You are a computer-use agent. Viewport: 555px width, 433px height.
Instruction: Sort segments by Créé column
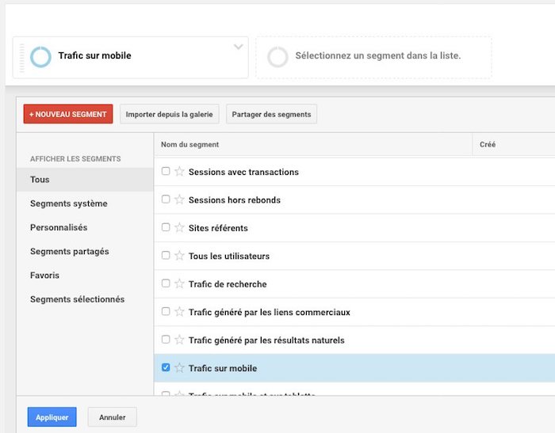pos(488,145)
